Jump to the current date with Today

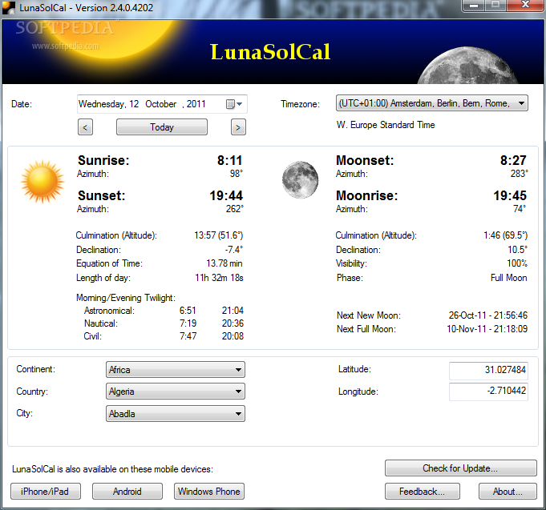pos(162,126)
